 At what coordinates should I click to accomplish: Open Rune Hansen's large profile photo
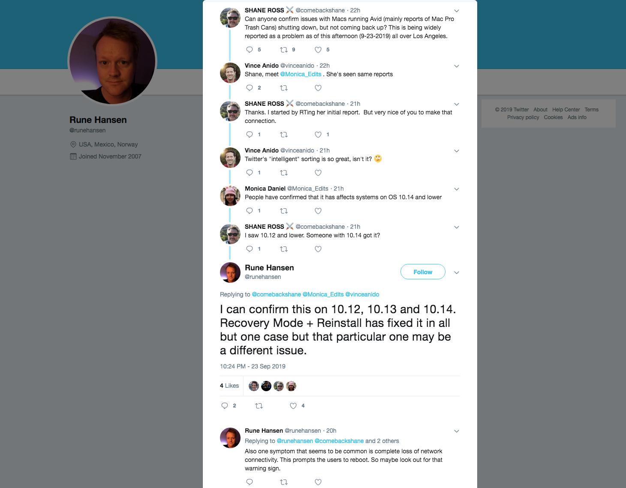point(112,61)
